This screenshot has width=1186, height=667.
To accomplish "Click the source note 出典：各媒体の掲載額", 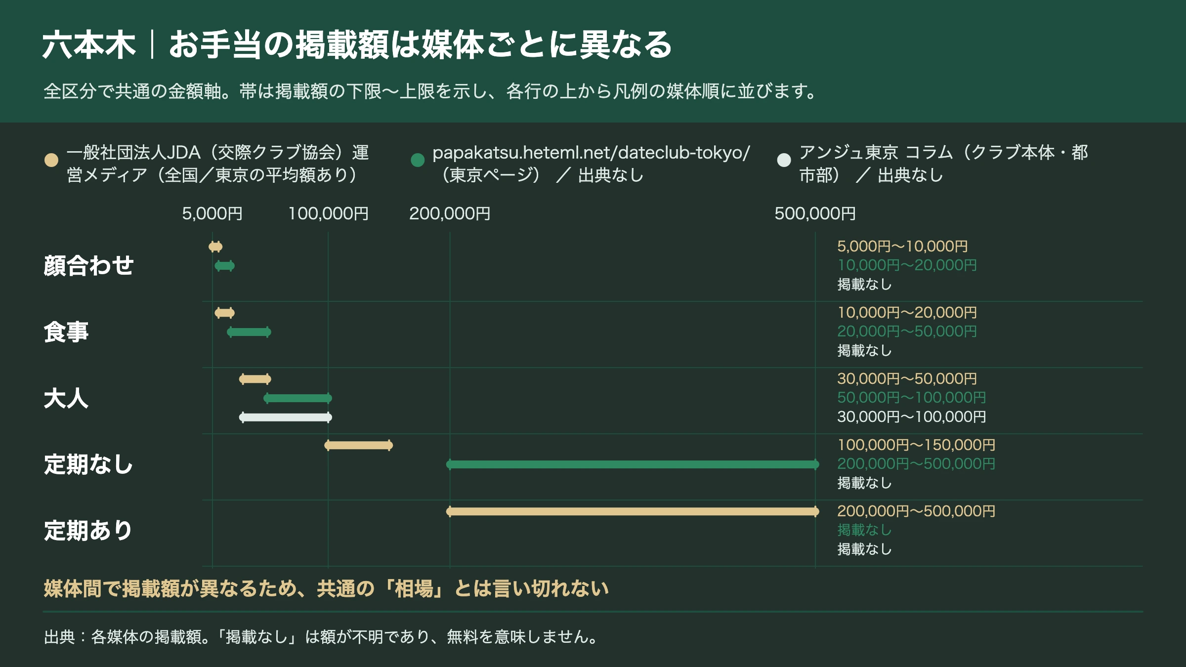I will point(321,637).
